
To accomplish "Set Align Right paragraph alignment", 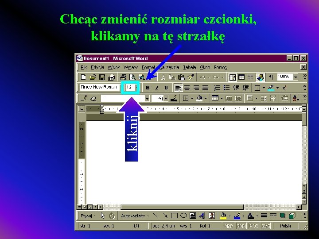I will 196,88.
